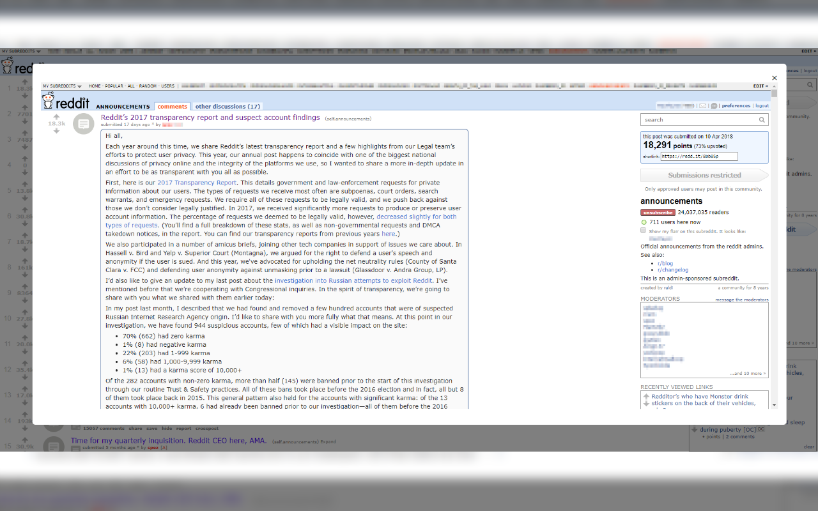The height and width of the screenshot is (511, 818).
Task: Upvote the Monster drink stickers recent link
Action: pyautogui.click(x=646, y=397)
